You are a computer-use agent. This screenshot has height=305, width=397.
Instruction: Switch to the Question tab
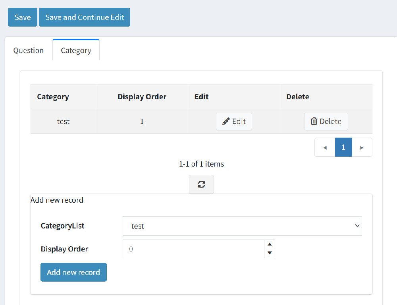[28, 50]
